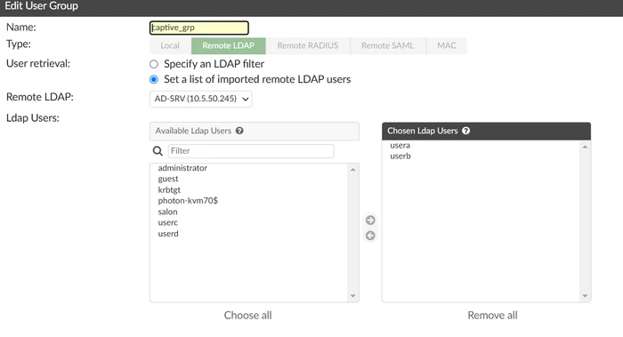Select administrator in available users
The image size is (623, 337).
pos(182,168)
